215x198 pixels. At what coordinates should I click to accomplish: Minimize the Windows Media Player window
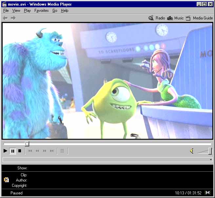pyautogui.click(x=199, y=4)
